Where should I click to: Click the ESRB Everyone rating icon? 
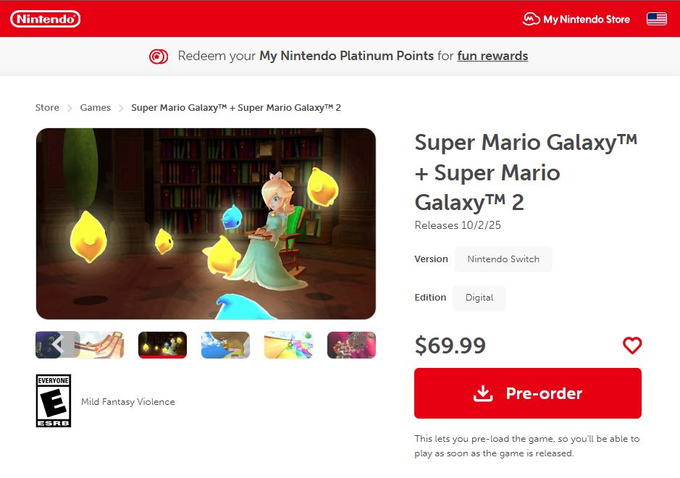point(54,401)
